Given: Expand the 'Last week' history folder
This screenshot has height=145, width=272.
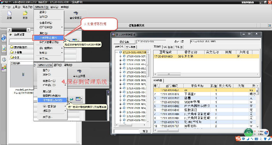Looking at the screenshot, I should tap(18, 52).
